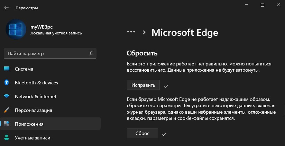Go back using the arrow icon

tap(7, 8)
